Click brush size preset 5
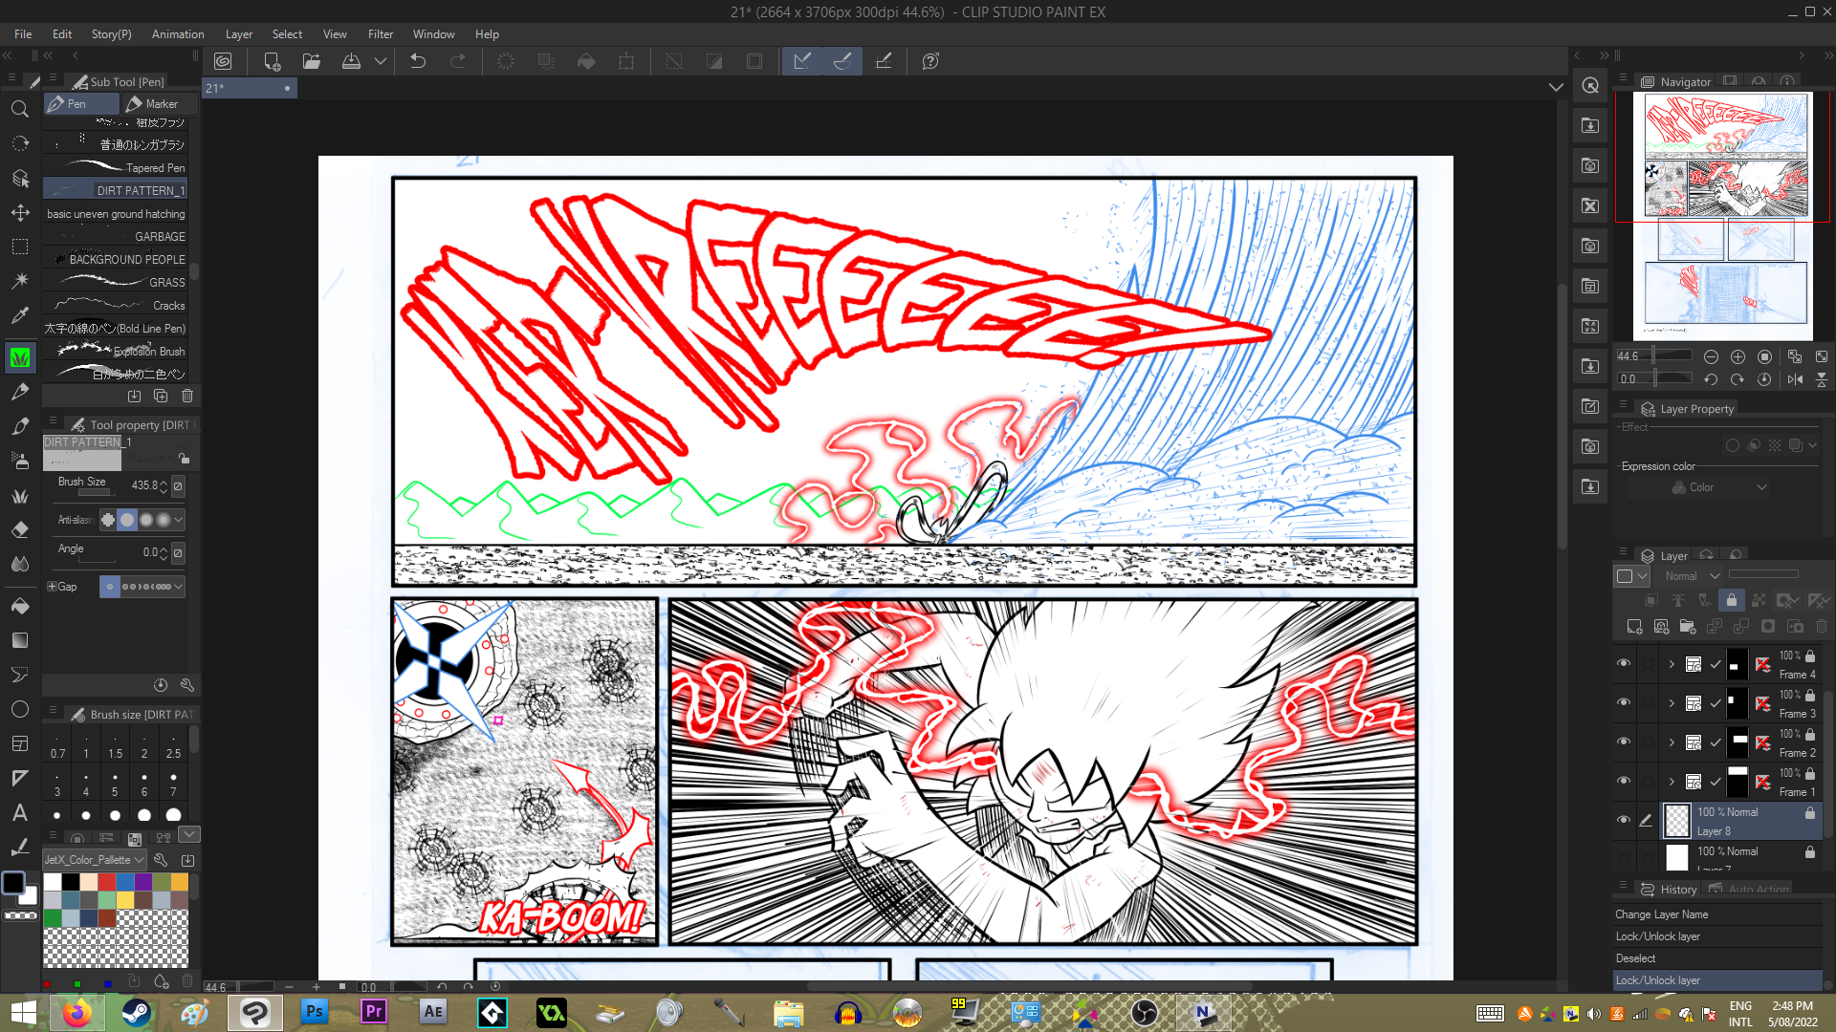Image resolution: width=1836 pixels, height=1032 pixels. (x=115, y=785)
